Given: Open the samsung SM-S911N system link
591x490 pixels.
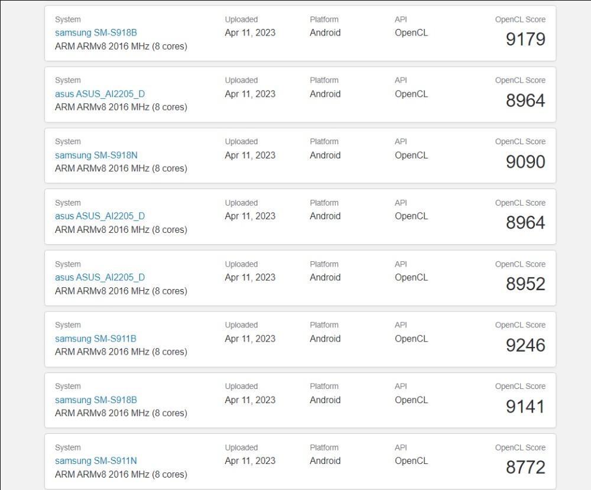Looking at the screenshot, I should point(96,461).
